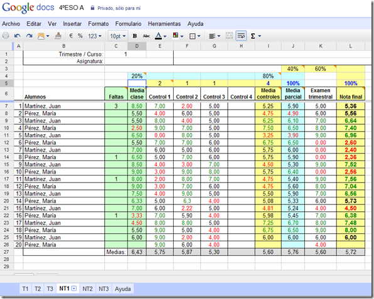374x299 pixels.
Task: Open the Ayuda menu
Action: click(195, 24)
